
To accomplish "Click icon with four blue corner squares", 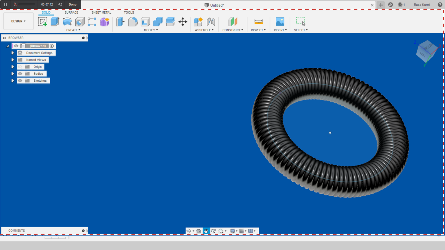I will pyautogui.click(x=92, y=22).
